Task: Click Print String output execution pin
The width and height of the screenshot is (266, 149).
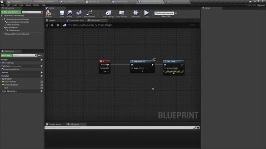Action: [182, 65]
